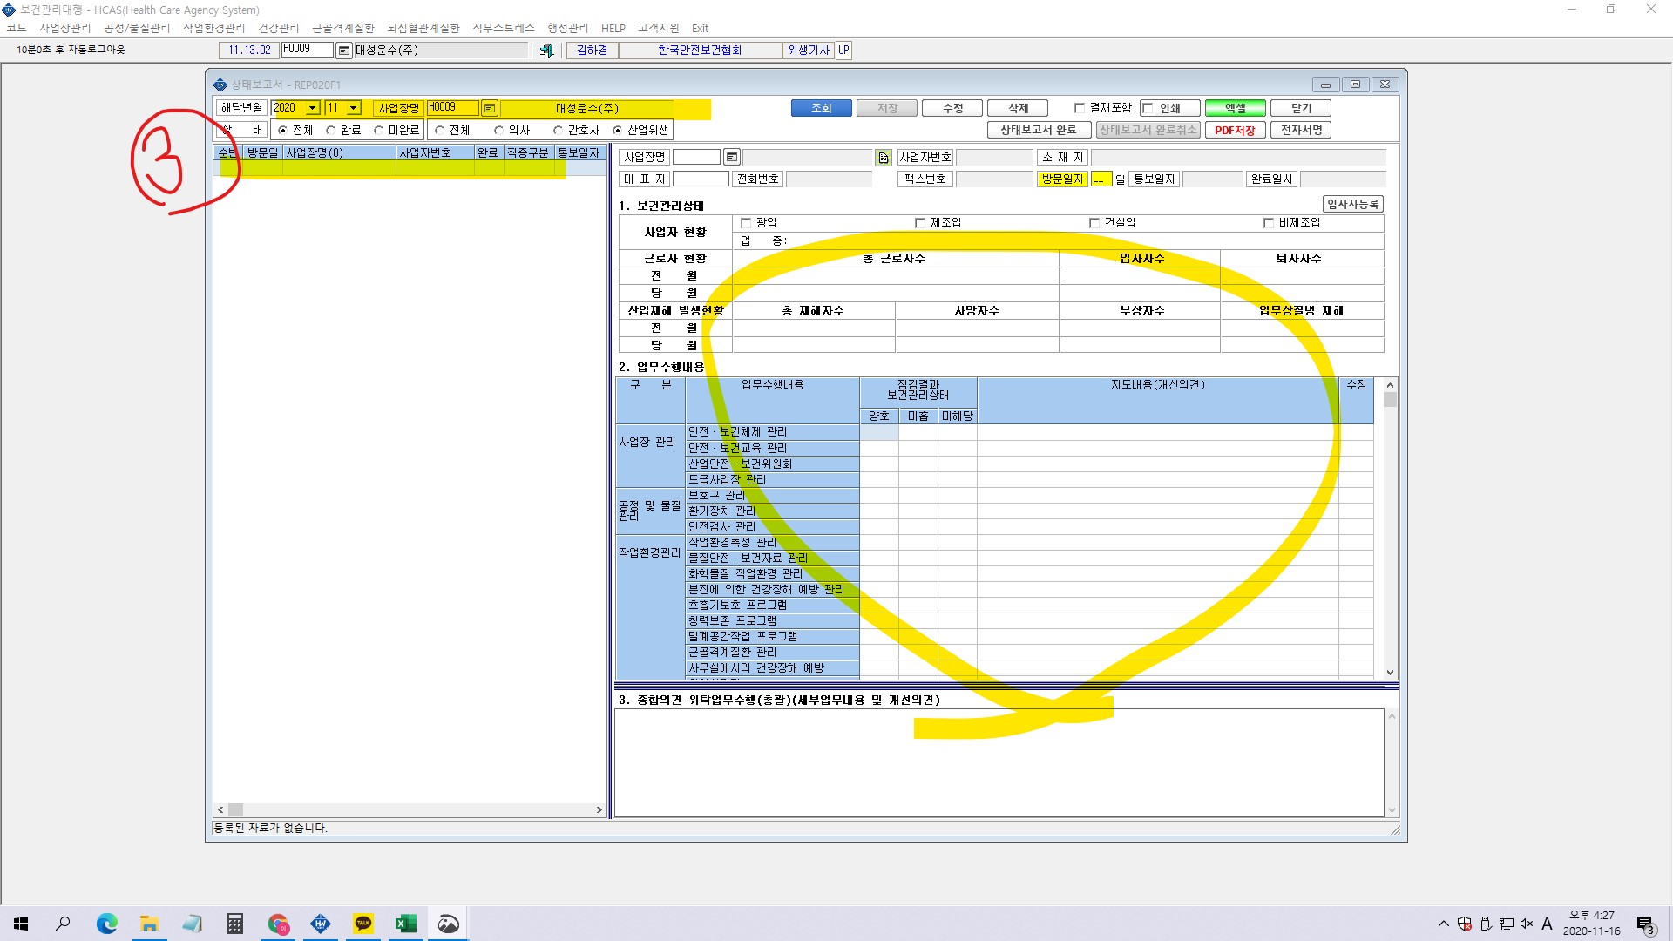
Task: Open workplace search icon next to yellow H0009 field
Action: (490, 108)
